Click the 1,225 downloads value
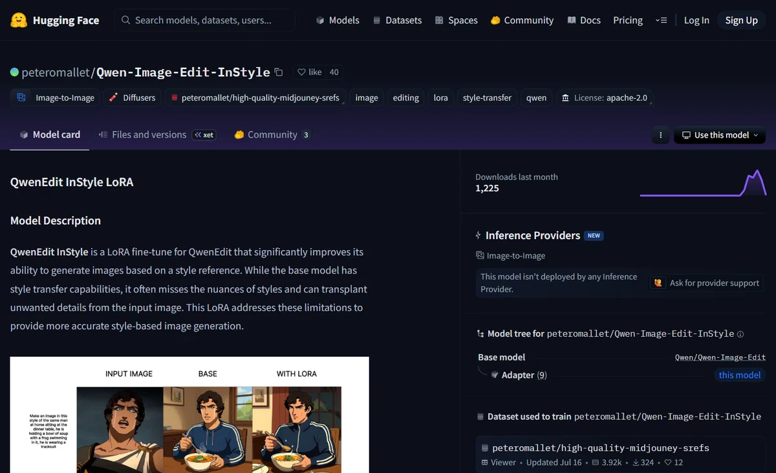The image size is (776, 473). point(487,189)
